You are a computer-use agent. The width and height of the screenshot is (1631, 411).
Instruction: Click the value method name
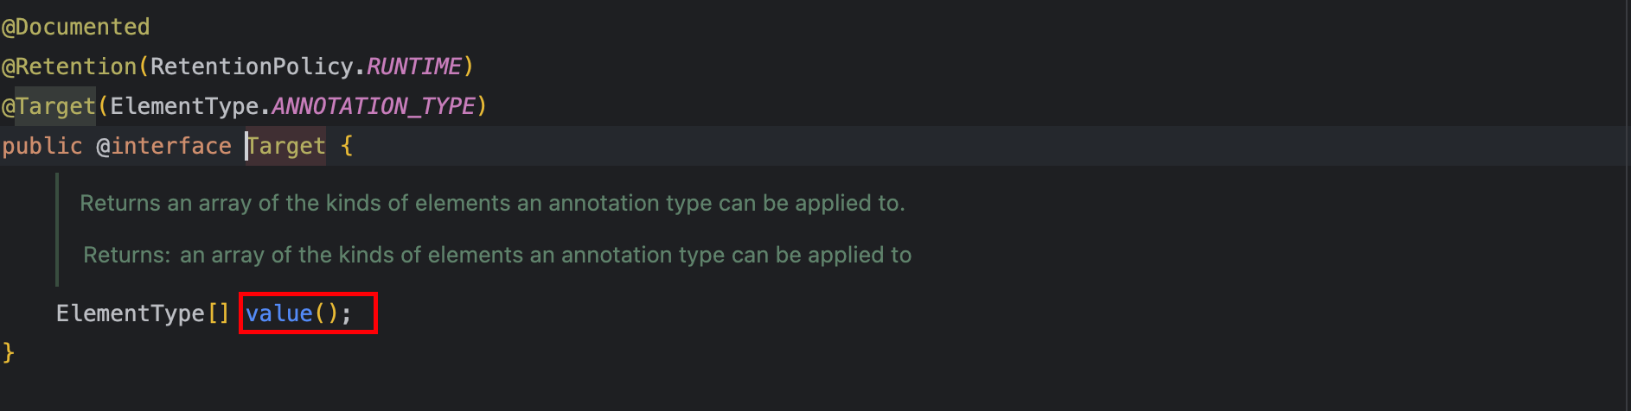coord(278,313)
